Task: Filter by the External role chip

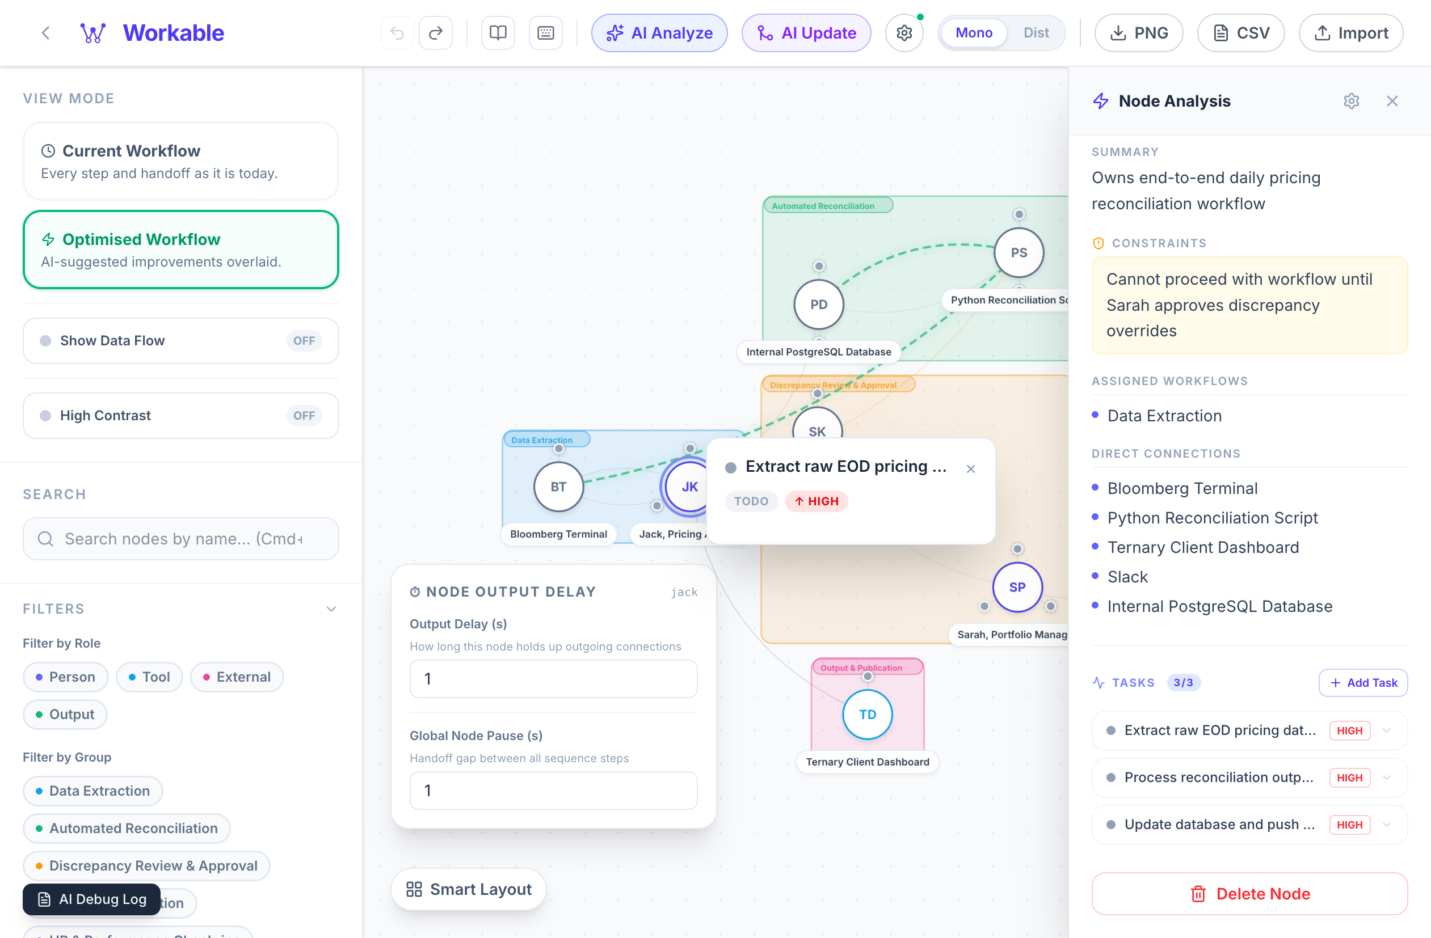Action: tap(237, 677)
